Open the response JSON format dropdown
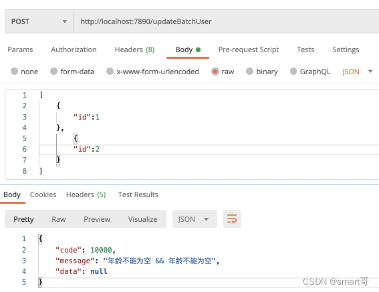The height and width of the screenshot is (292, 379). [195, 219]
